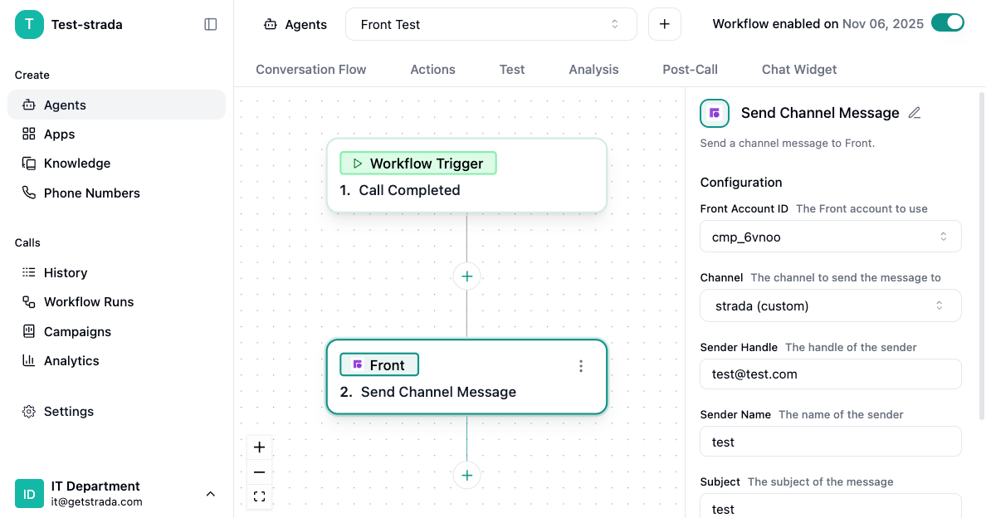
Task: Add step between trigger and Front node
Action: [x=466, y=276]
